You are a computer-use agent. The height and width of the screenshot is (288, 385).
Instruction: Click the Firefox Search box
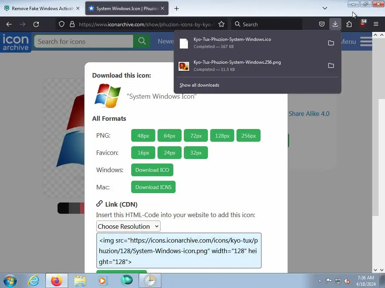pyautogui.click(x=267, y=24)
